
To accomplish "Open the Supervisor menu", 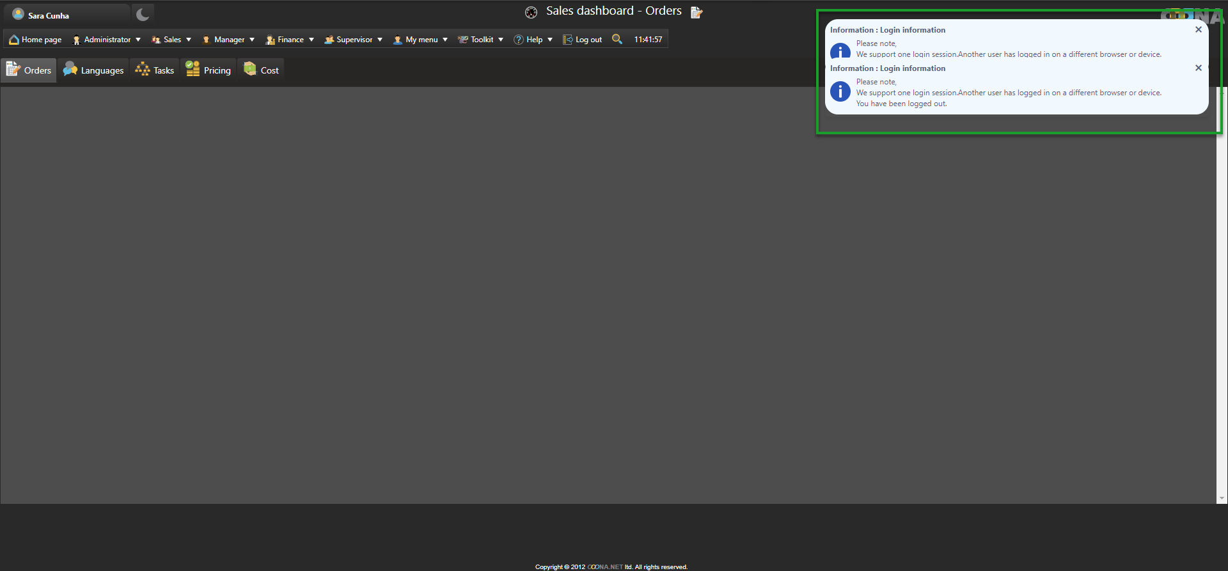I will [354, 40].
